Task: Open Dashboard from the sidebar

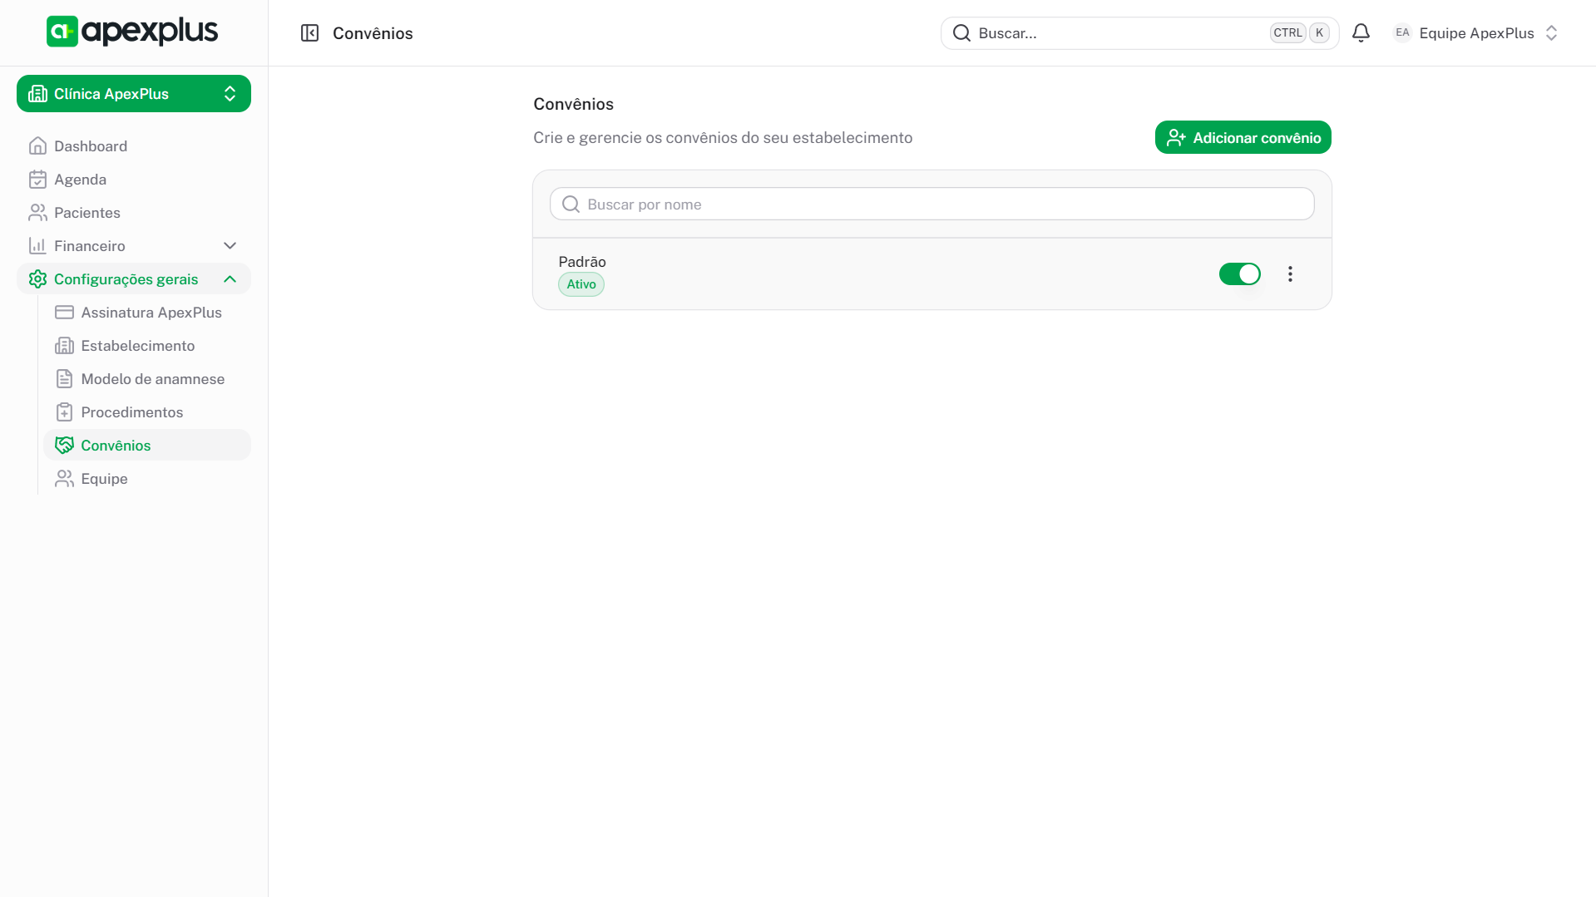Action: tap(91, 146)
